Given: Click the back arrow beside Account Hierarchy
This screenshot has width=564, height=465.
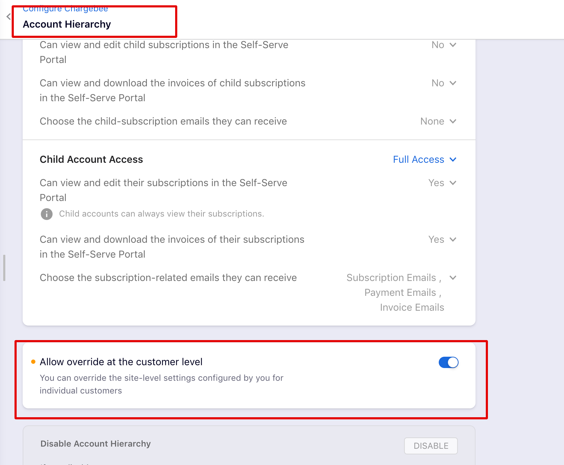Looking at the screenshot, I should point(8,17).
